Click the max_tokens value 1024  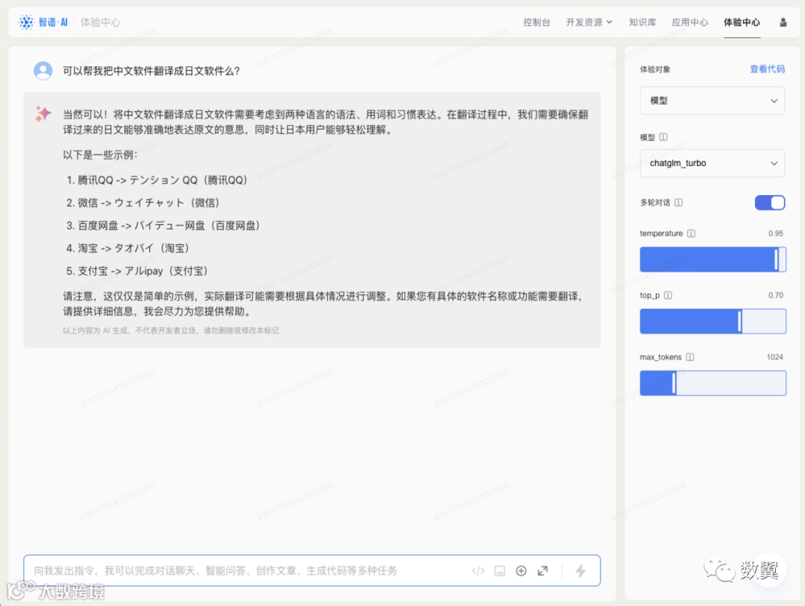tap(774, 357)
